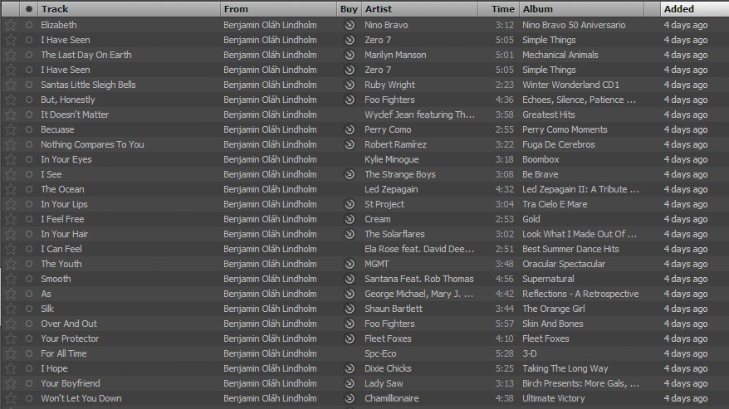Click the buy icon for "The Youth"
The height and width of the screenshot is (409, 729).
[x=350, y=264]
